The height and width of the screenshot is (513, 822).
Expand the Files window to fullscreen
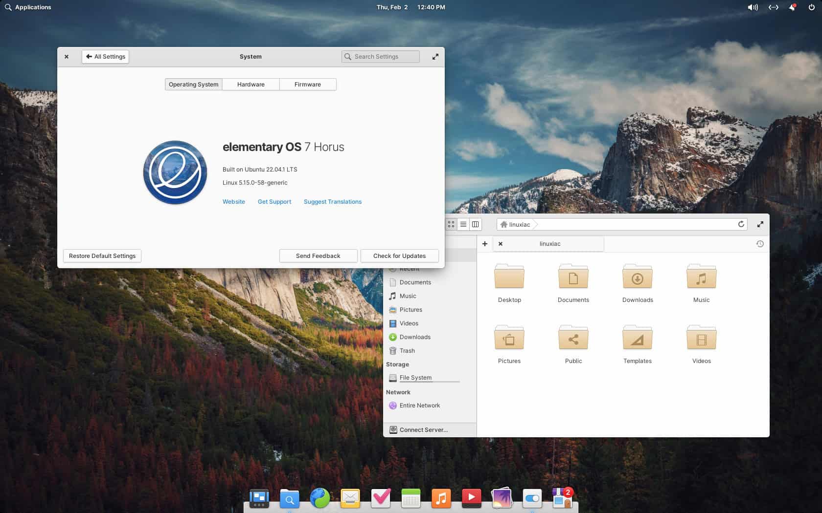[760, 224]
